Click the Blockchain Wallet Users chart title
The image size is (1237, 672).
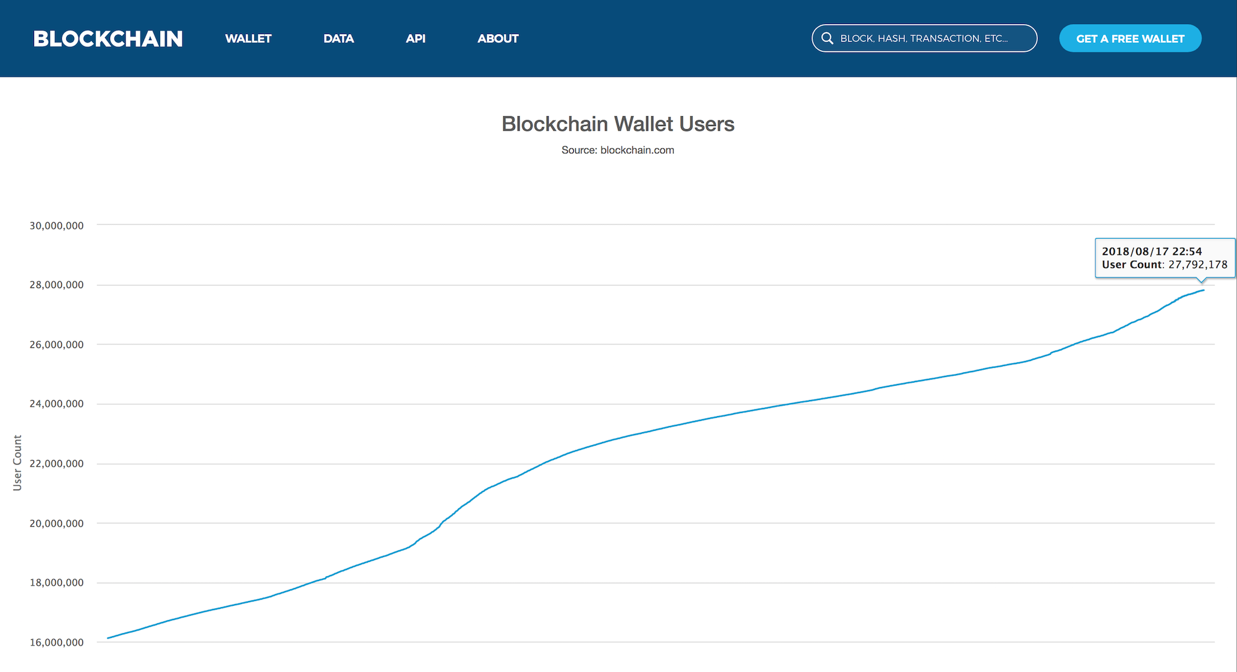[618, 124]
